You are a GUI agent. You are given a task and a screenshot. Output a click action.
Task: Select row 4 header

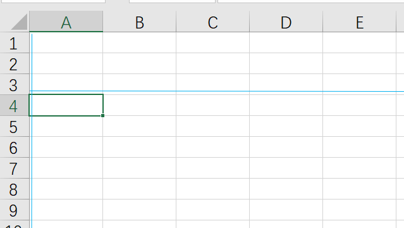(15, 105)
